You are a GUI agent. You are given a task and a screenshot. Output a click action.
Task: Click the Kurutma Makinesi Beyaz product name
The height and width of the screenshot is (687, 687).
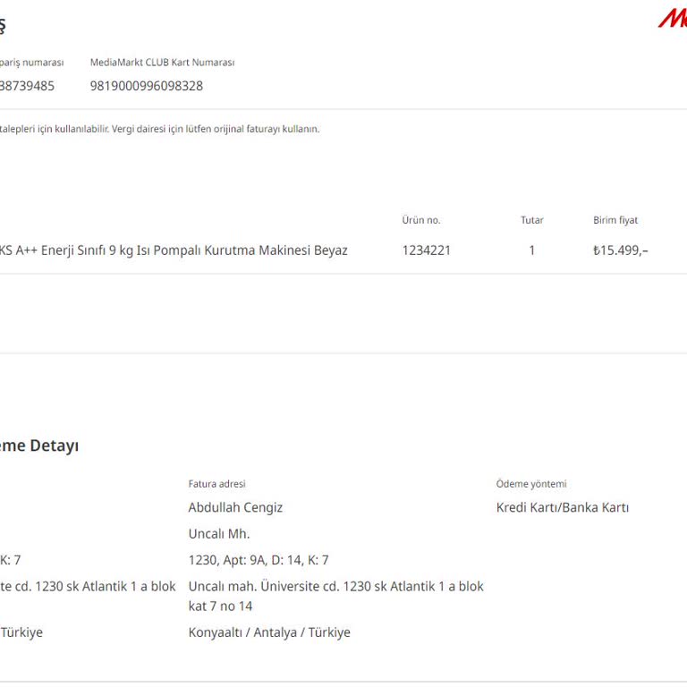(174, 250)
